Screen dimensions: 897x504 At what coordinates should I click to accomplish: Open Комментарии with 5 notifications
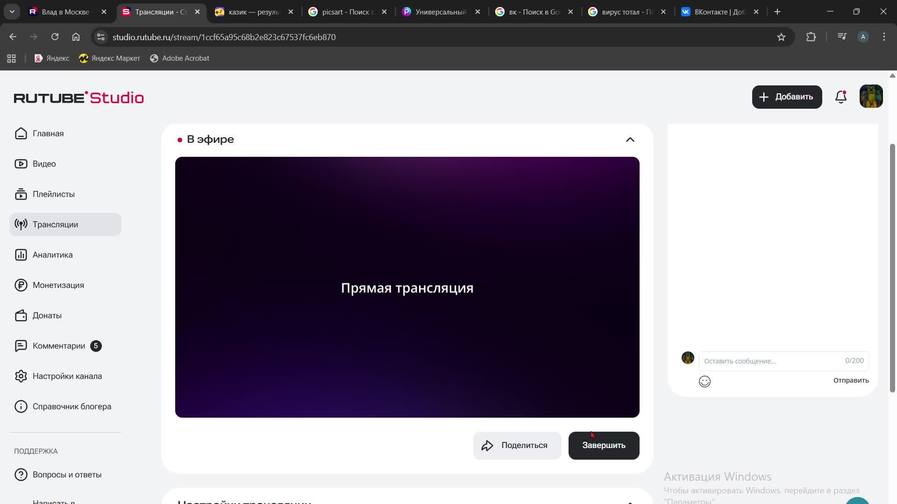[58, 345]
